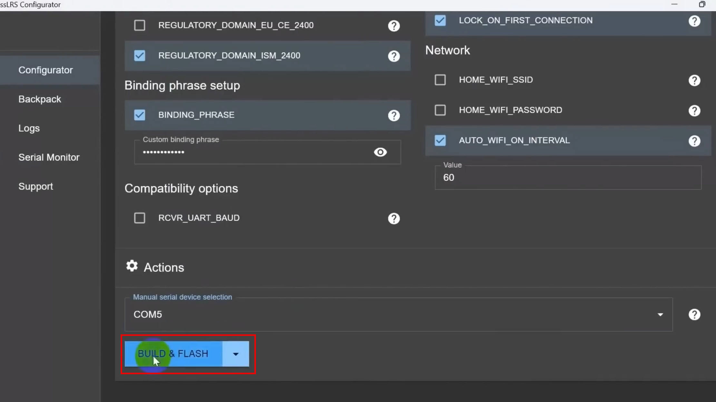The width and height of the screenshot is (716, 402).
Task: Click help icon for HOME_WIFI_SSID
Action: [x=694, y=80]
